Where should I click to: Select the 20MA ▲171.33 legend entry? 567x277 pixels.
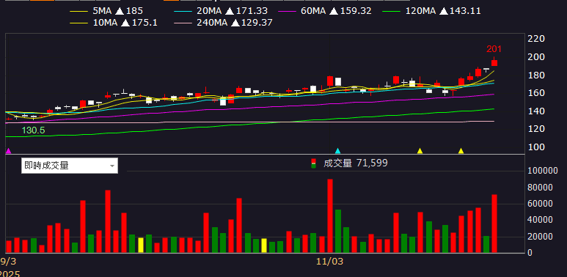pos(221,11)
